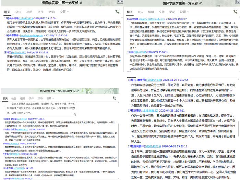Open 活动 tab in top-left chat window
The height and width of the screenshot is (180, 240).
coord(51,12)
